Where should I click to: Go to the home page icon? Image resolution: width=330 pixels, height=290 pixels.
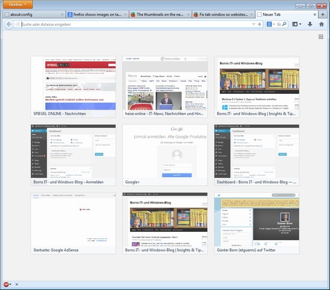[321, 24]
